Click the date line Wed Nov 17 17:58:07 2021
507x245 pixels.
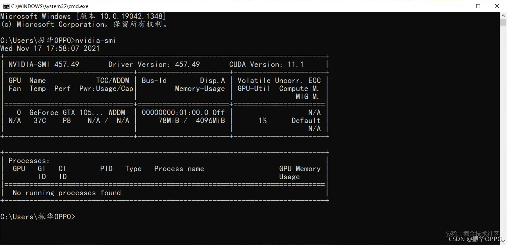50,48
